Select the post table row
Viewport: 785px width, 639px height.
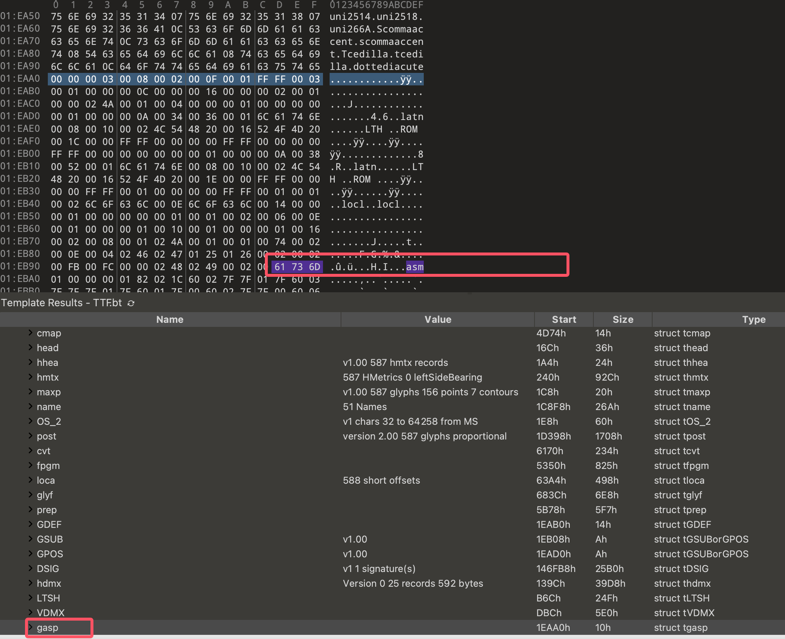click(x=46, y=436)
